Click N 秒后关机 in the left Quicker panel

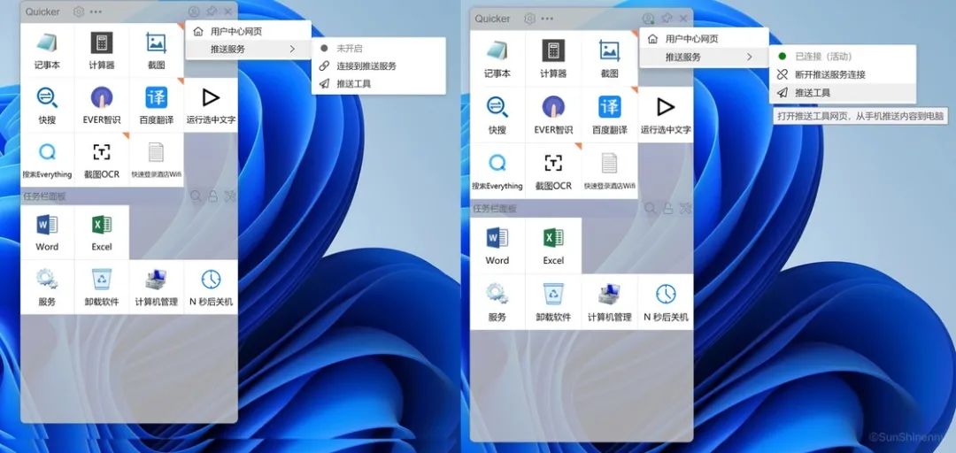[x=211, y=288]
